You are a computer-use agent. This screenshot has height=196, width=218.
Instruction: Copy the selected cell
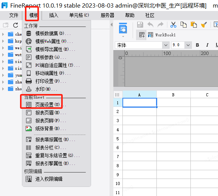(x=184, y=25)
